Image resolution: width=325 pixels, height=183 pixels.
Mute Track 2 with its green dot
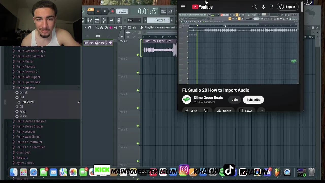pyautogui.click(x=138, y=72)
